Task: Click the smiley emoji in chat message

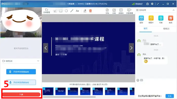Action: 146,61
